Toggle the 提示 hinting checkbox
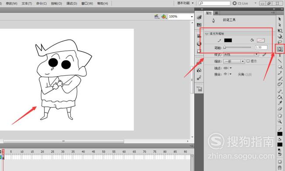 (x=248, y=61)
